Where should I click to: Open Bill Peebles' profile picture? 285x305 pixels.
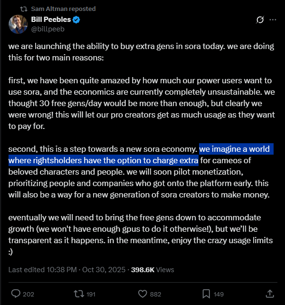pos(18,24)
